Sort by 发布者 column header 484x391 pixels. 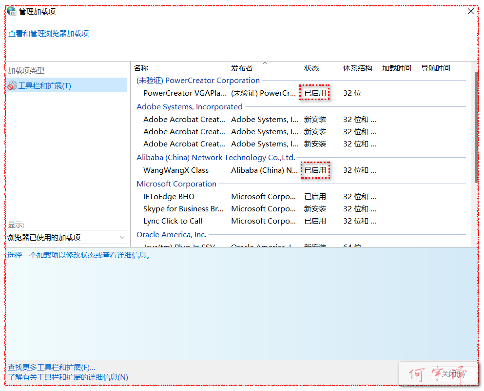click(265, 68)
